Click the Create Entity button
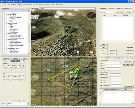Screen dimensions: 135x108 tap(120, 12)
